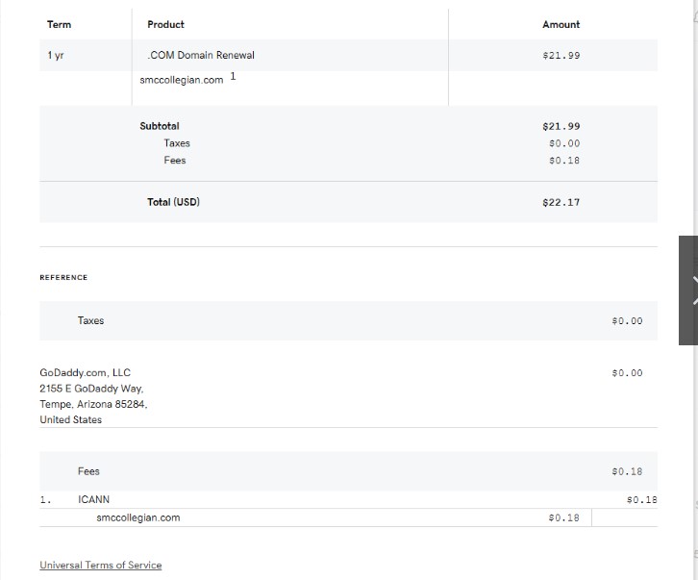Click footnote marker 1 beside the domain name
Screen dimensions: 698x580
(233, 76)
